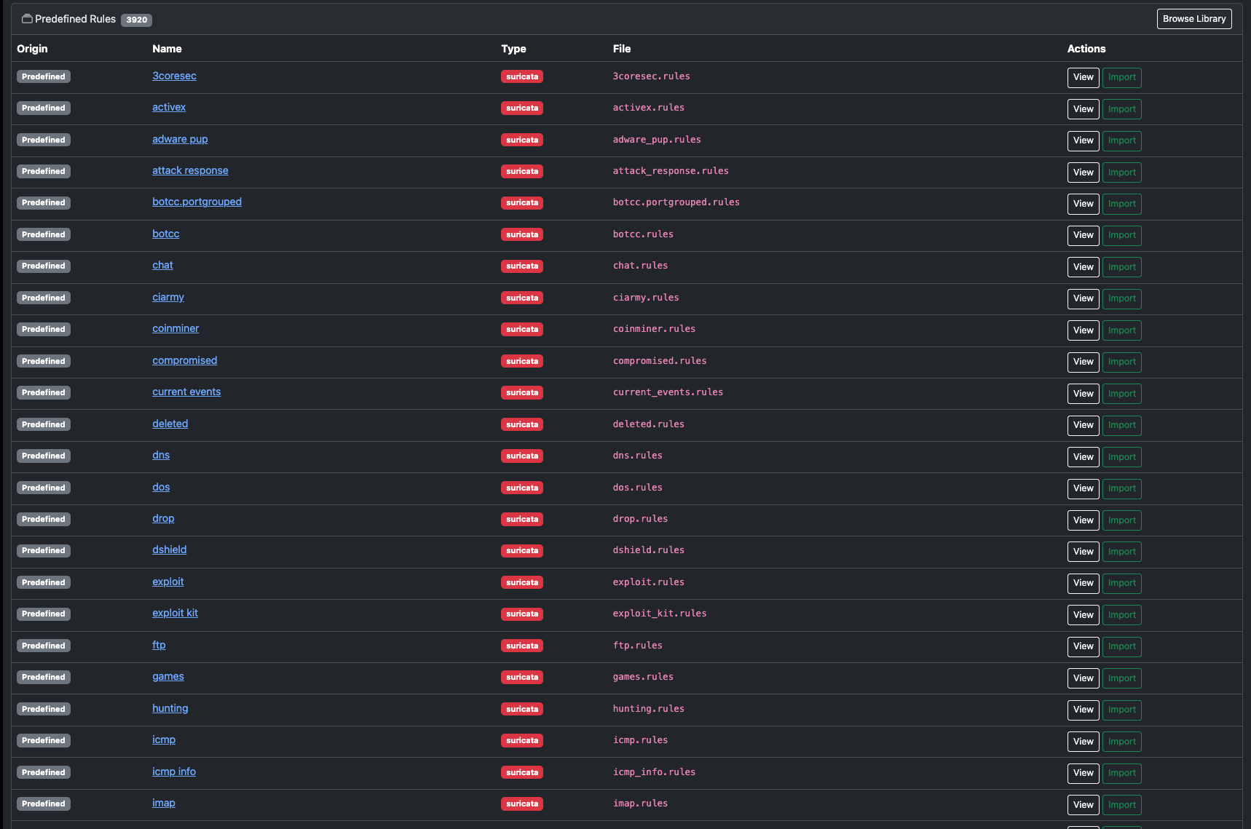View the activex rules file
The image size is (1251, 829).
coord(1083,109)
